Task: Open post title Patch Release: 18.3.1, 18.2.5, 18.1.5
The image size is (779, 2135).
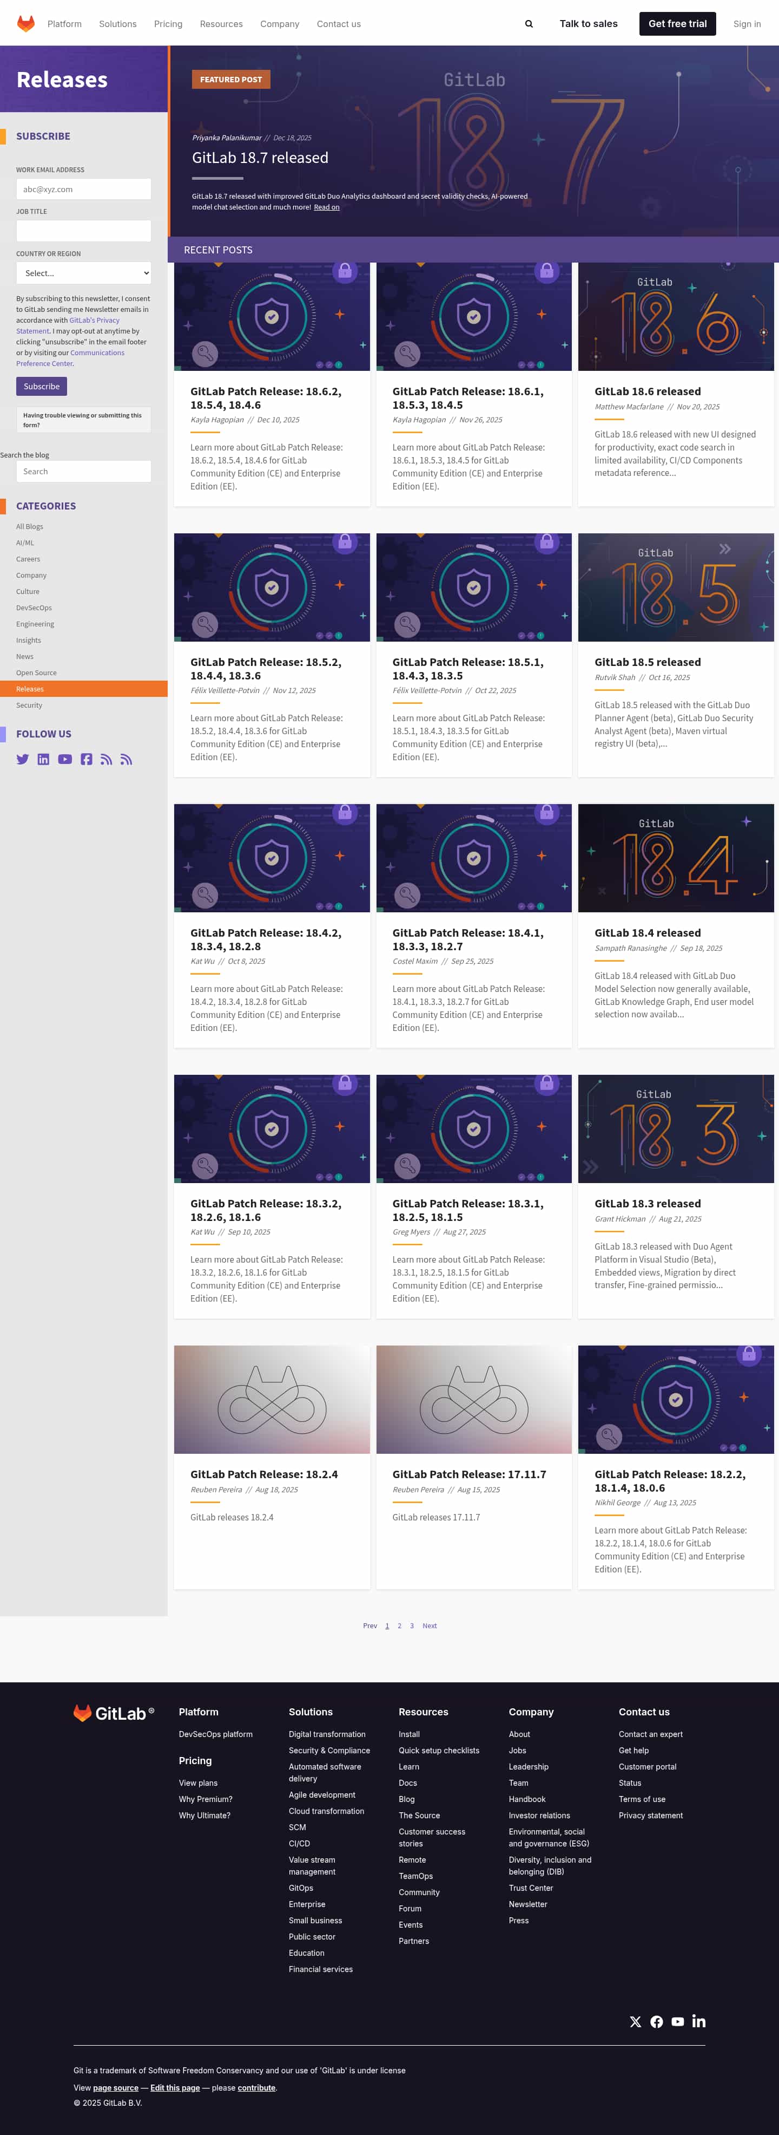Action: point(468,1210)
